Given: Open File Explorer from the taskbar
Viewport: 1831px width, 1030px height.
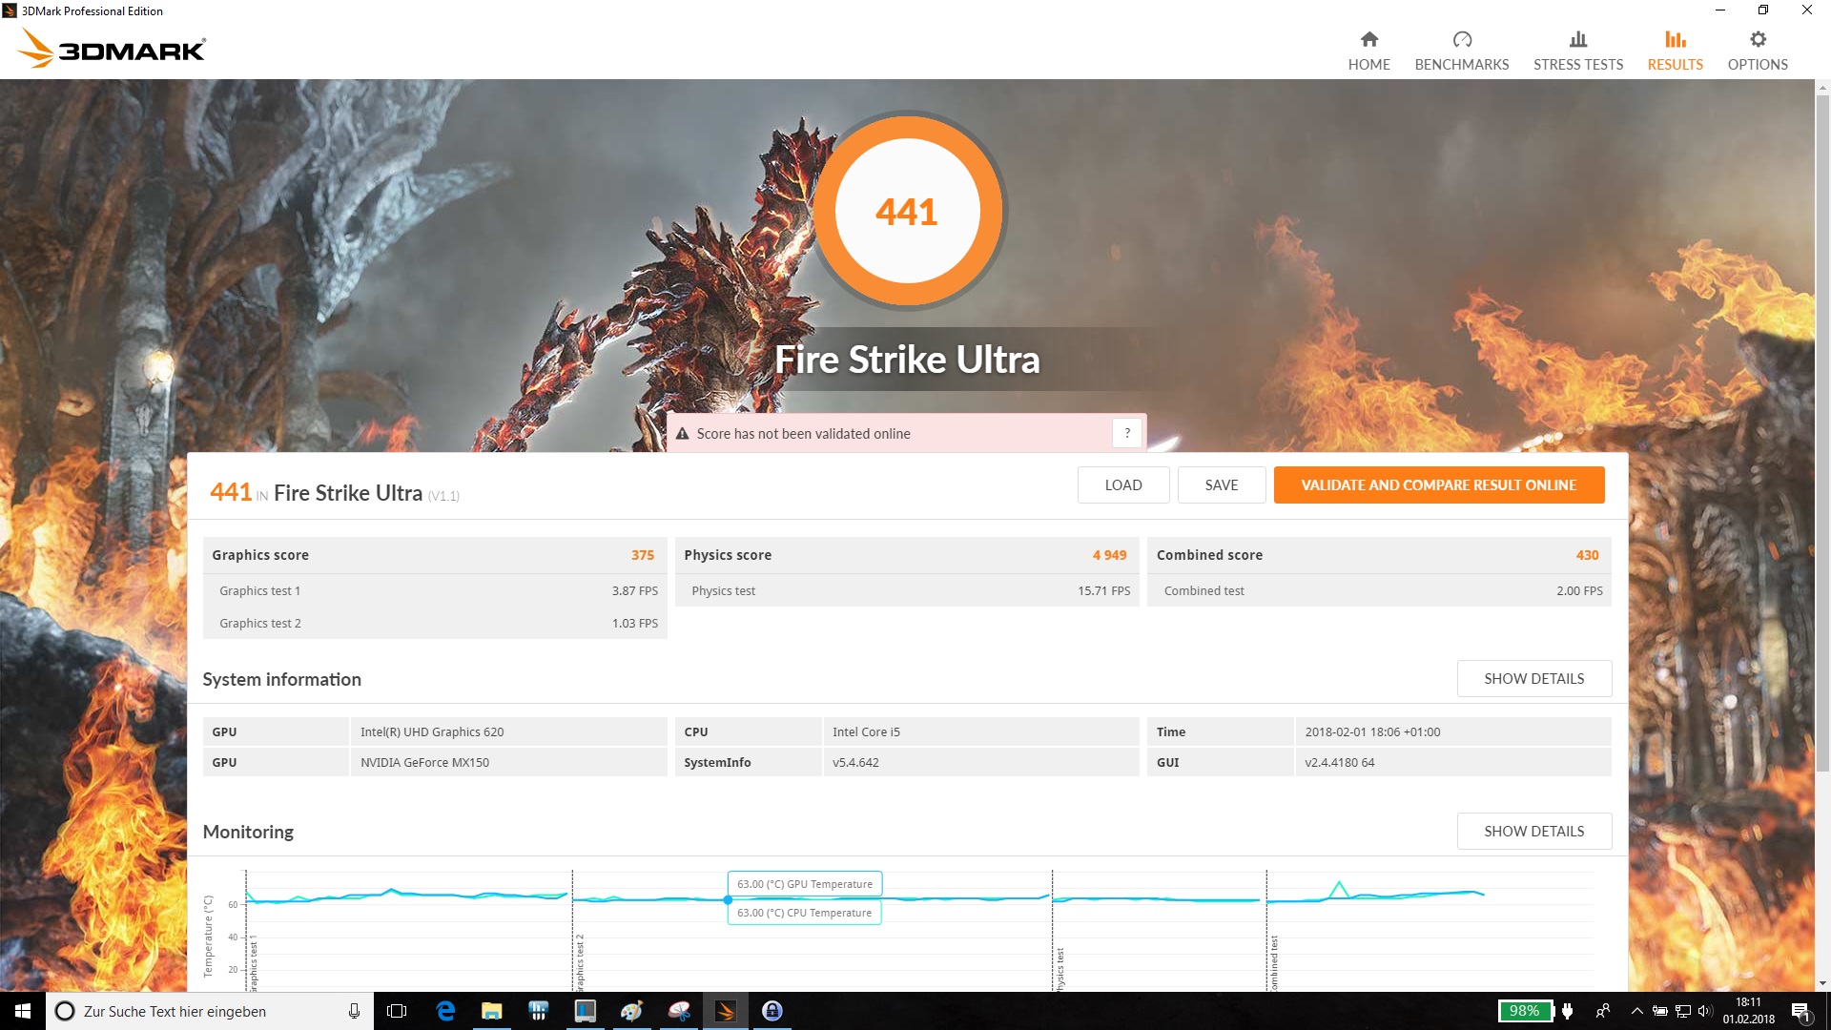Looking at the screenshot, I should (x=491, y=1011).
